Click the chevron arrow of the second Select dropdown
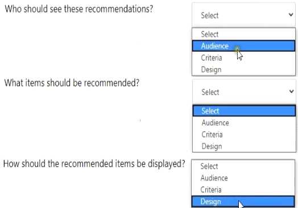This screenshot has width=298, height=208. coord(291,91)
